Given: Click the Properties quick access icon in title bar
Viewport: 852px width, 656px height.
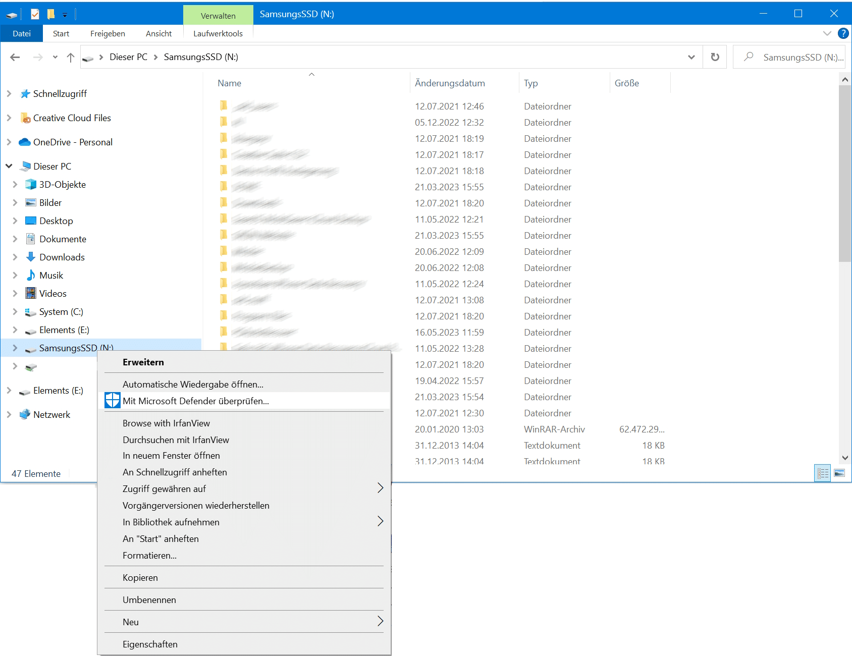Looking at the screenshot, I should [35, 14].
